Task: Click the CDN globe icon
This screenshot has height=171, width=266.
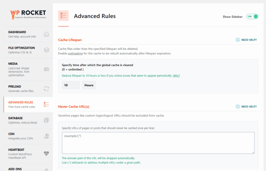Action: click(46, 136)
